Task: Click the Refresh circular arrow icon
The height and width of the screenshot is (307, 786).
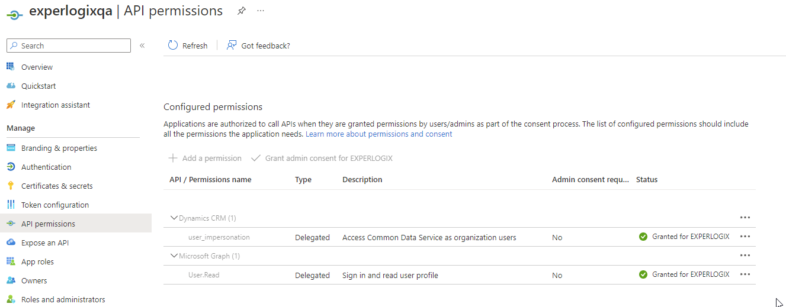Action: click(x=173, y=45)
